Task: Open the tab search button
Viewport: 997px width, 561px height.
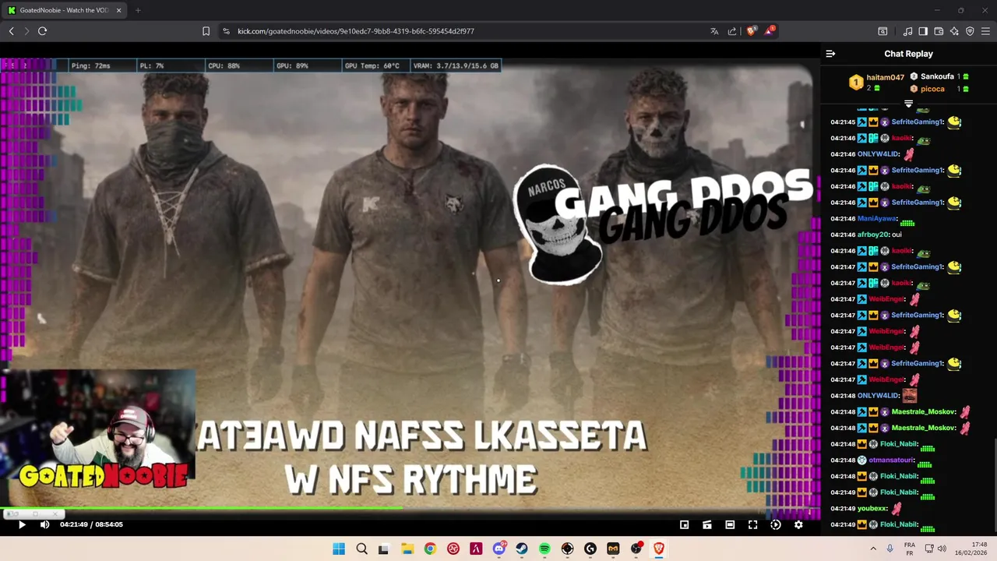Action: point(883,31)
